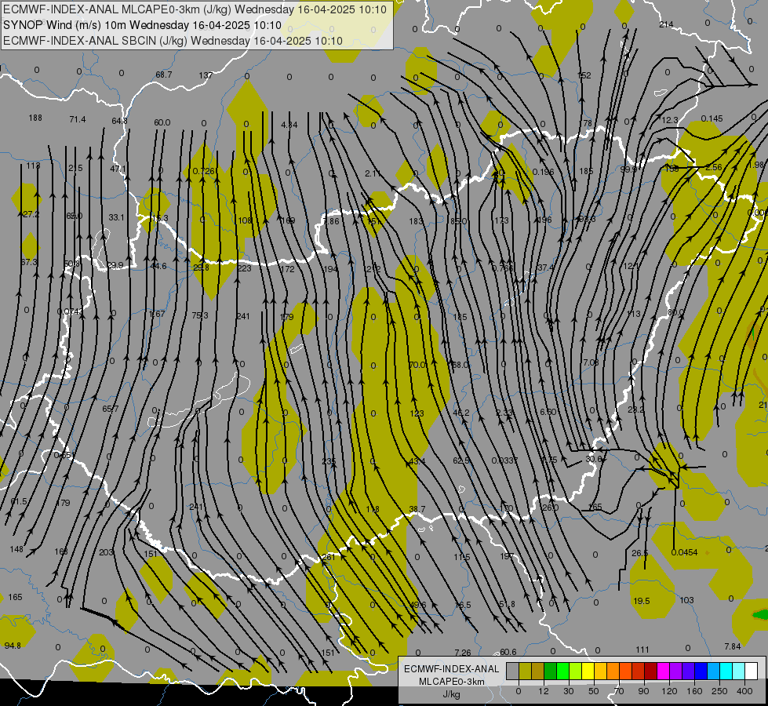768x706 pixels.
Task: Click the map value '70.0'
Action: pyautogui.click(x=417, y=365)
